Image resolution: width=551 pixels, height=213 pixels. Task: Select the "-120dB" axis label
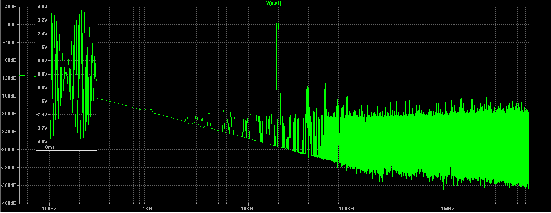pyautogui.click(x=9, y=78)
